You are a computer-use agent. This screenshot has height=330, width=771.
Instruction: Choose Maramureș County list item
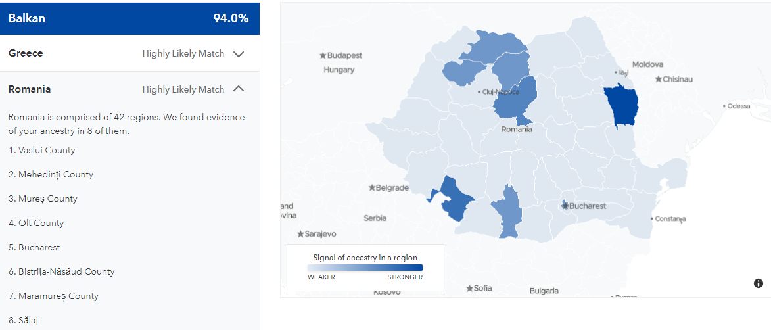click(54, 296)
